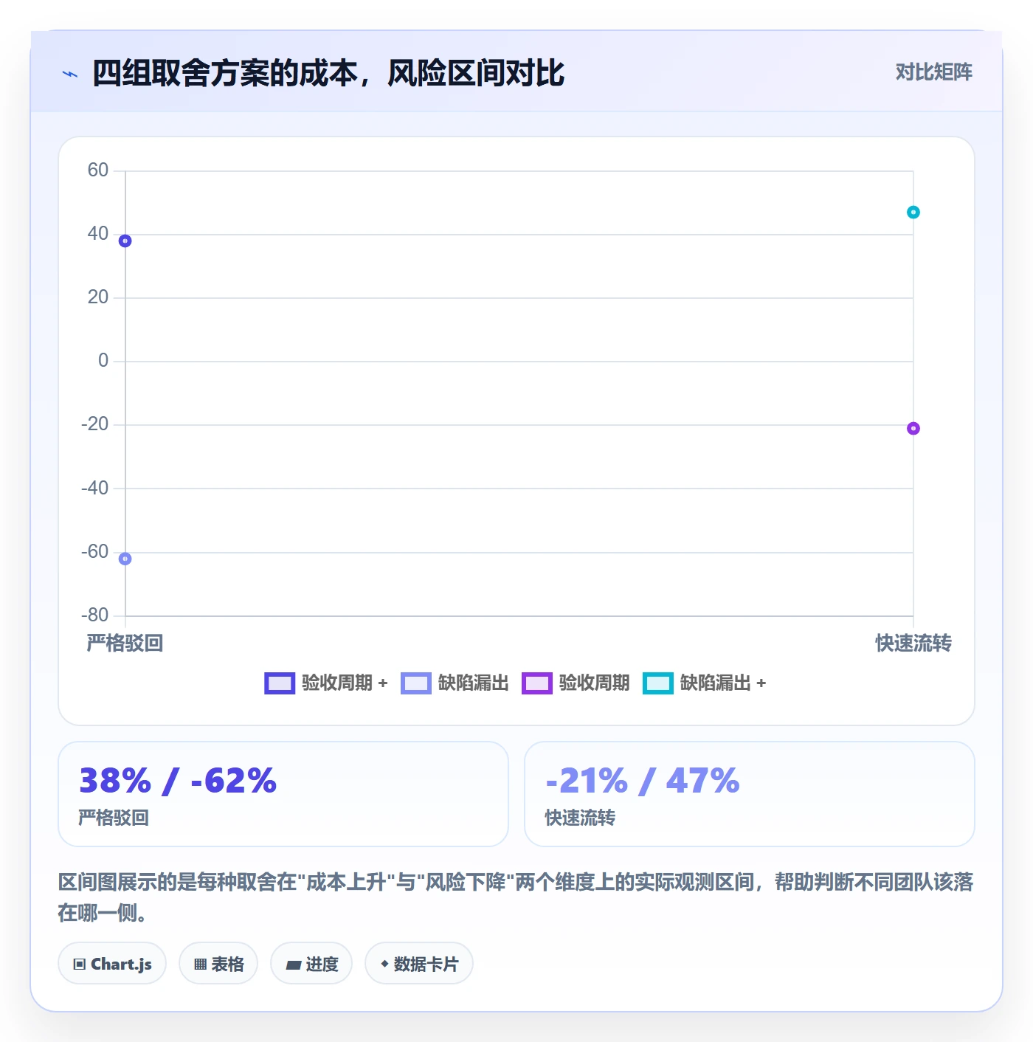
Task: Click the lightning icon beside the title
Action: click(x=70, y=74)
